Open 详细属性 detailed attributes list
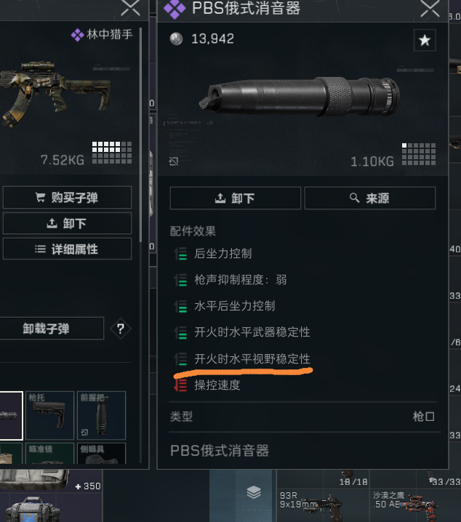461x522 pixels. click(67, 249)
